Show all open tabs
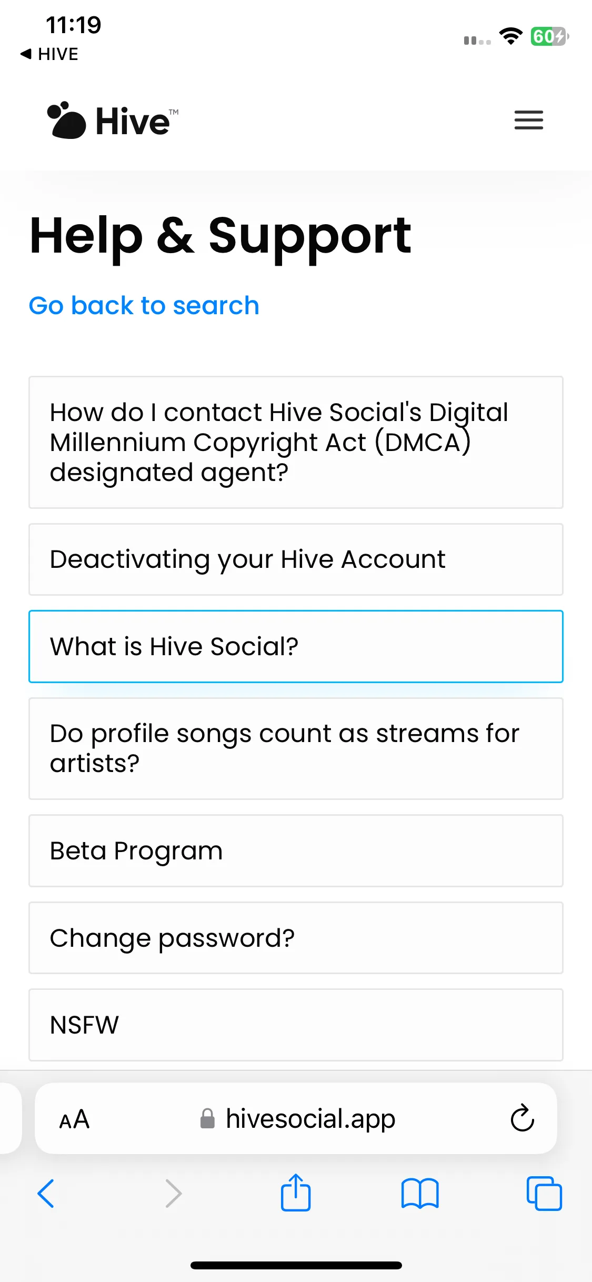Image resolution: width=592 pixels, height=1282 pixels. (544, 1194)
